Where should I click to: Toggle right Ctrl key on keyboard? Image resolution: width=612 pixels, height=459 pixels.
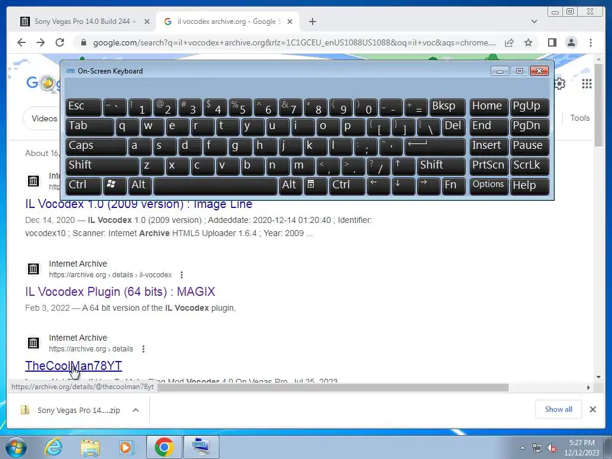pos(347,185)
